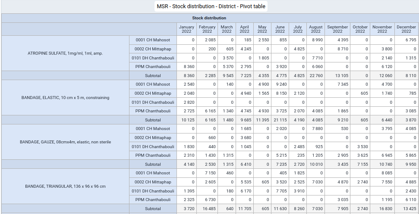
Task: Select the Bandage Triangular November subtotal 16 830
Action: (x=382, y=209)
